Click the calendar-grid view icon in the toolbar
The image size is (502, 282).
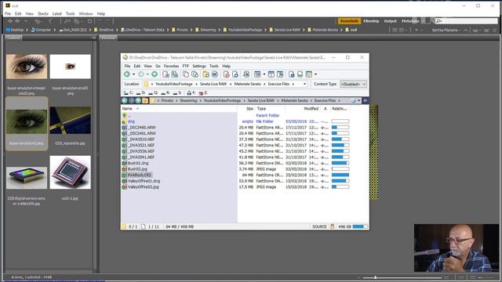(x=257, y=74)
